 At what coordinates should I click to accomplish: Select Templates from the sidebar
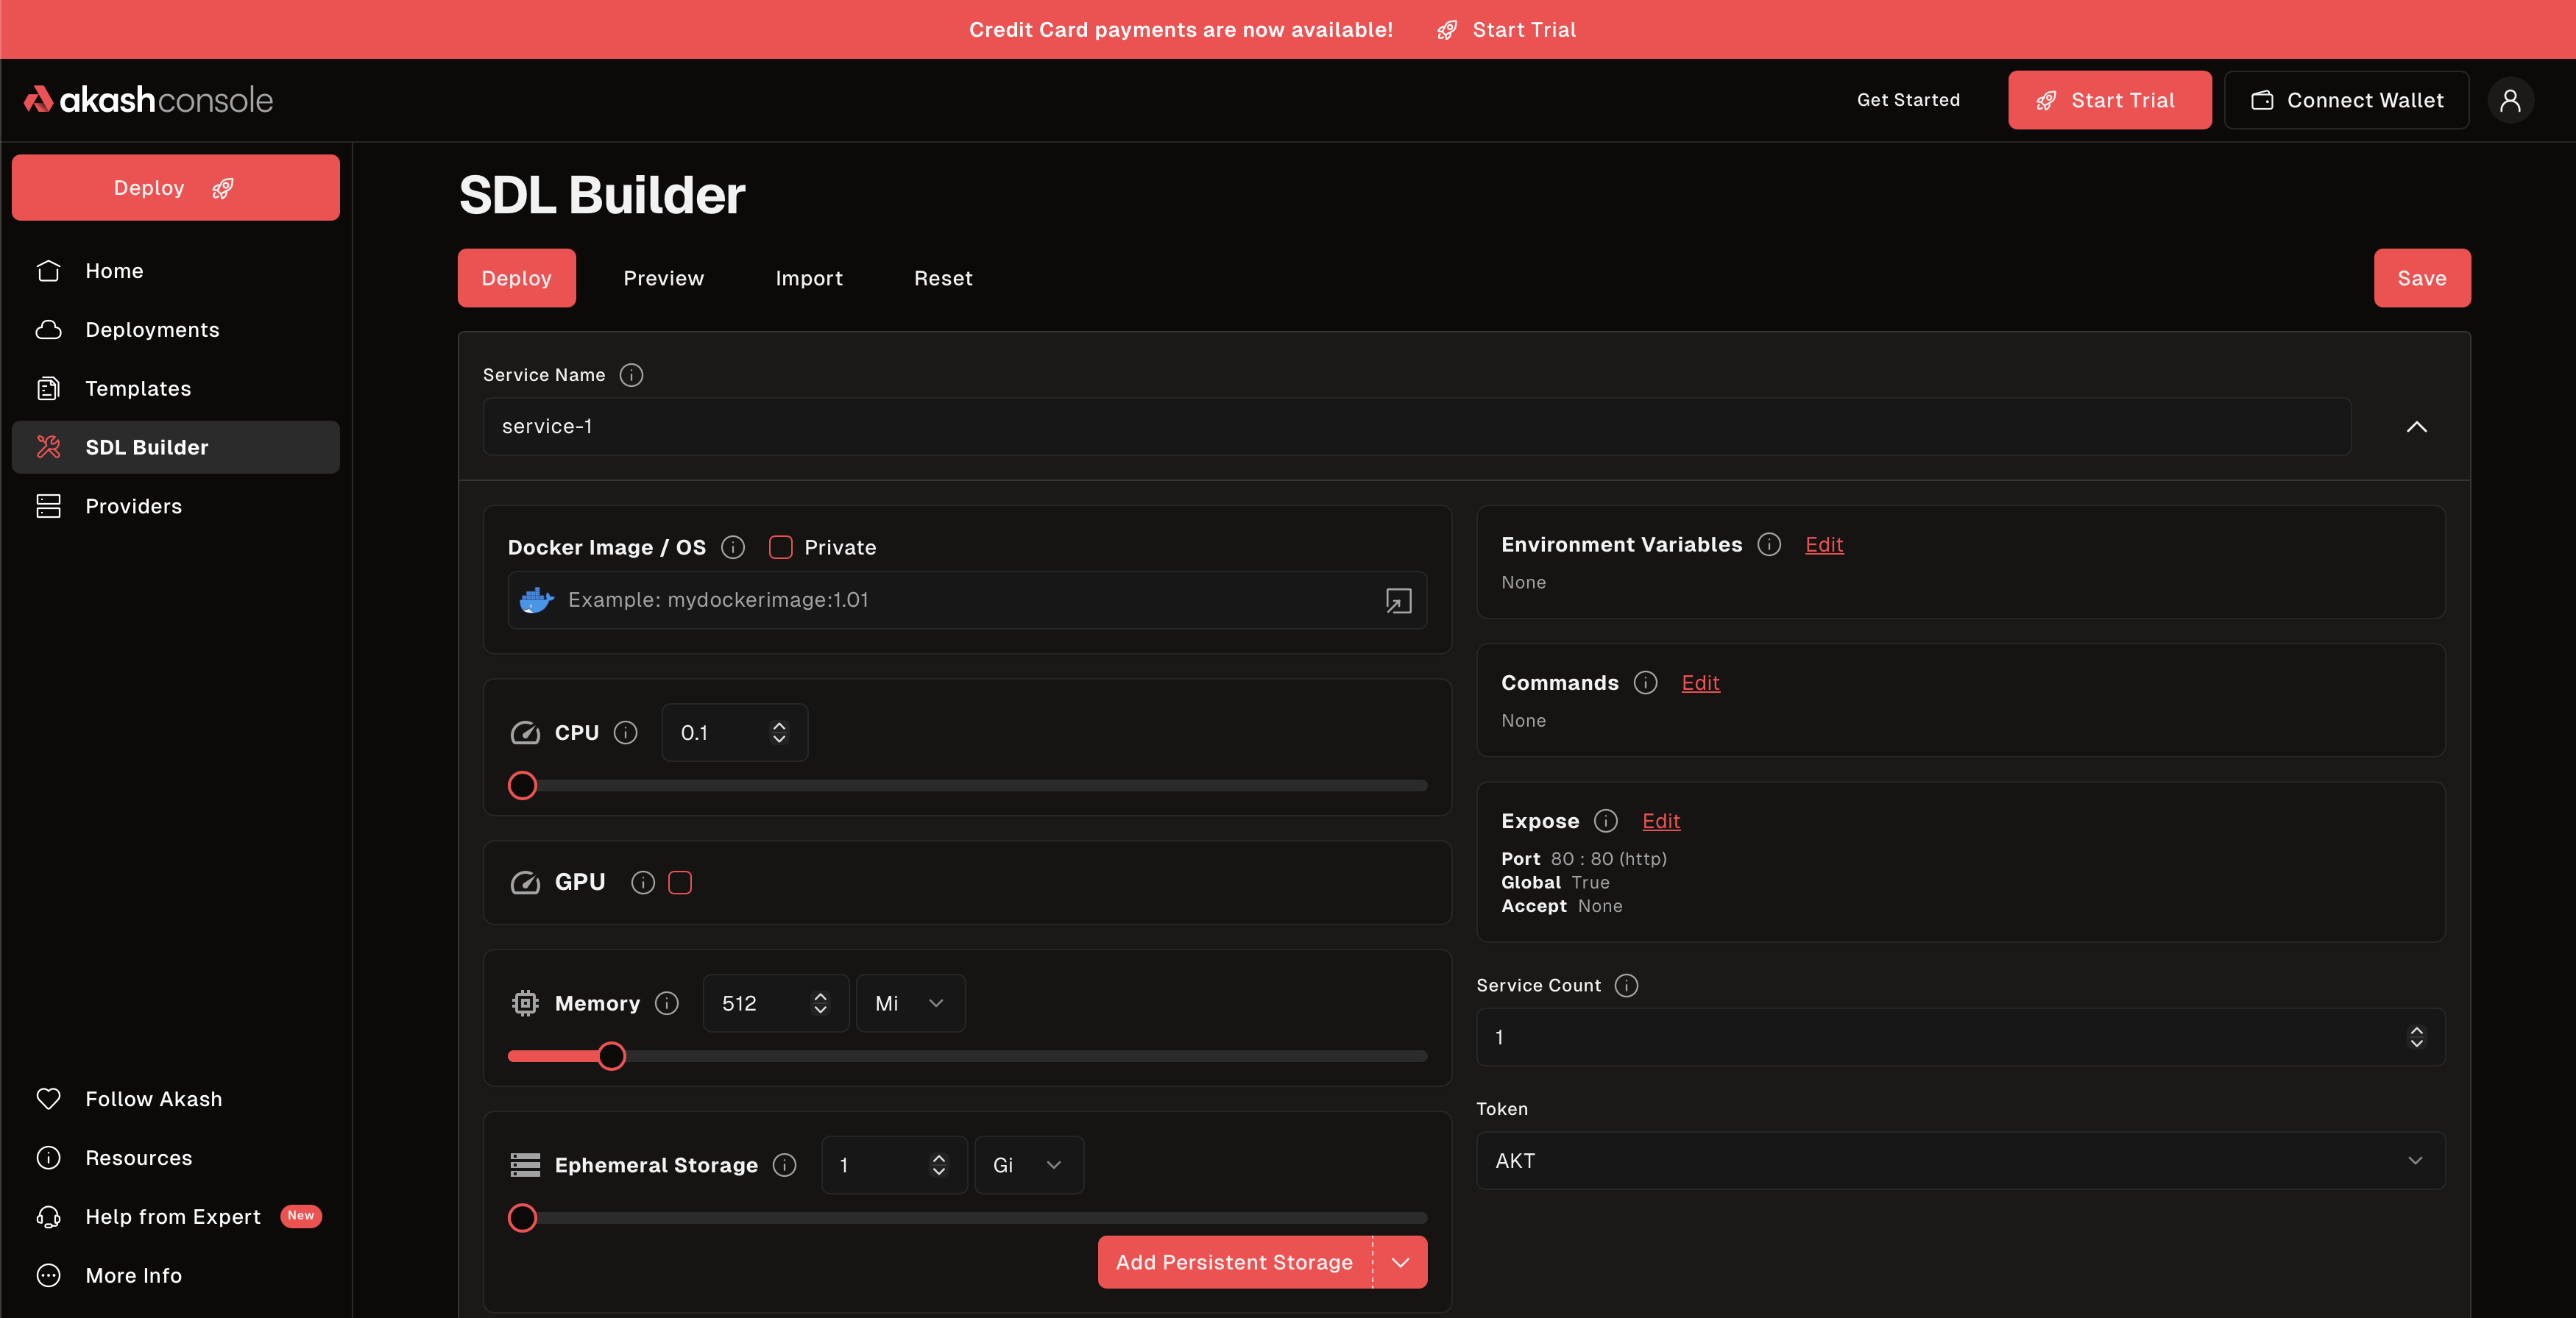pos(138,388)
